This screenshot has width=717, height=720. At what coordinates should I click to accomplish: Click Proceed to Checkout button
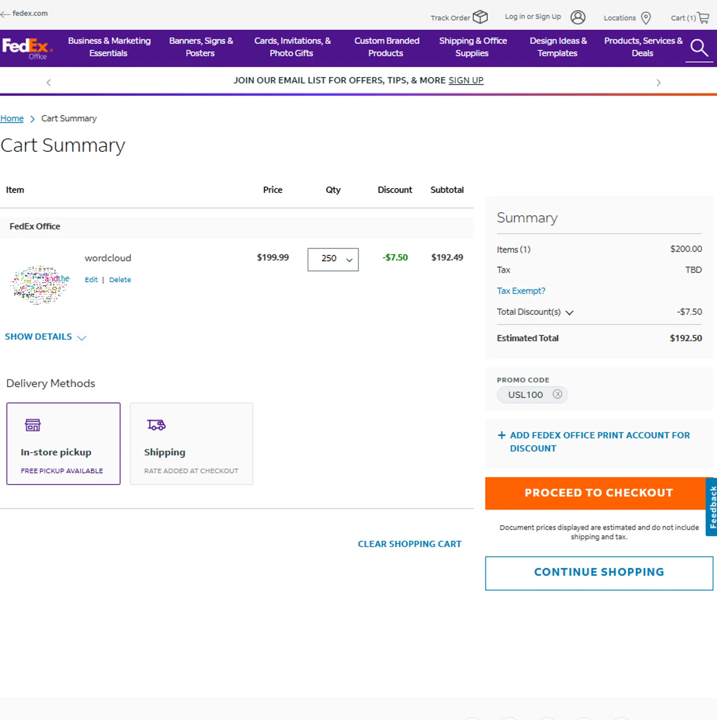click(598, 493)
